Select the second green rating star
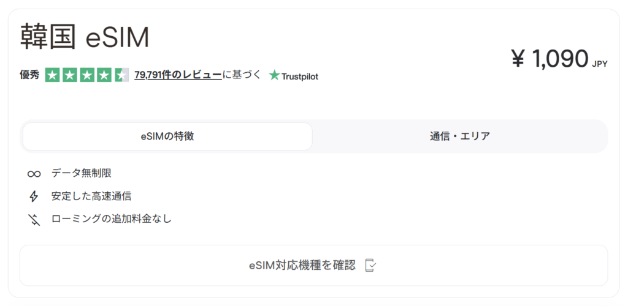This screenshot has height=306, width=628. [x=69, y=75]
